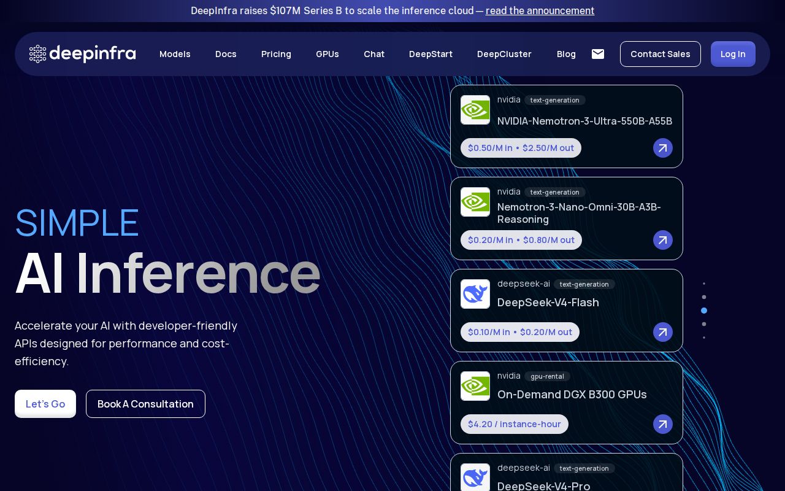This screenshot has width=785, height=491.
Task: Select GPUs in the navbar
Action: tap(327, 54)
